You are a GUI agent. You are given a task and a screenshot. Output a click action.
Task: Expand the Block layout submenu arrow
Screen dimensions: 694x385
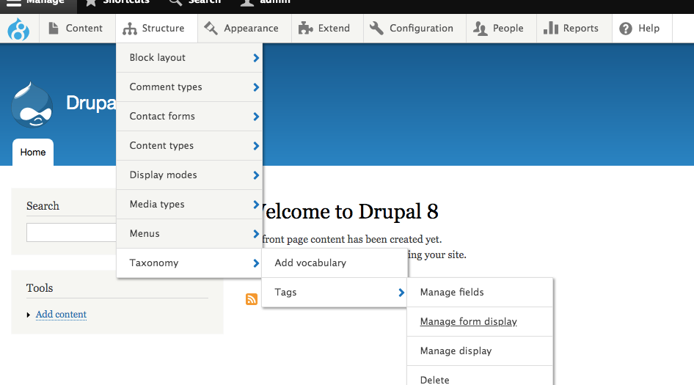pyautogui.click(x=256, y=58)
